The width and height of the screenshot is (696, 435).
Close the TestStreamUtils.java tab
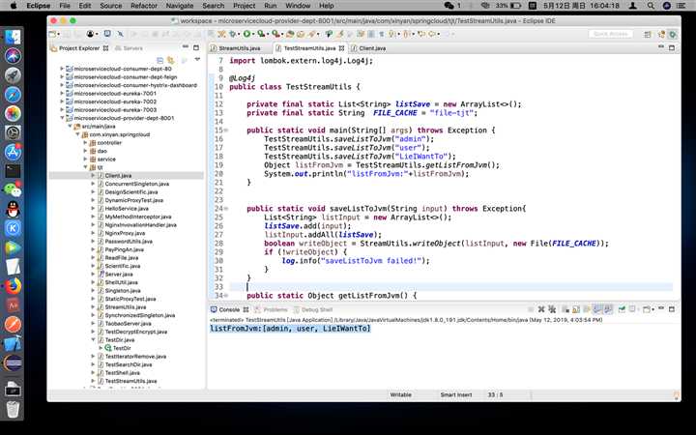click(x=341, y=48)
